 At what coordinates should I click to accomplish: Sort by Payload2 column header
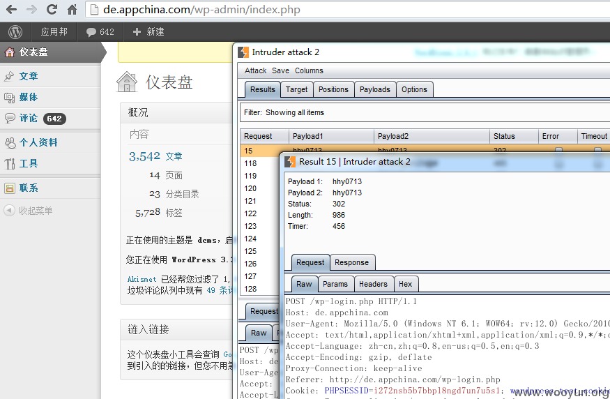432,136
